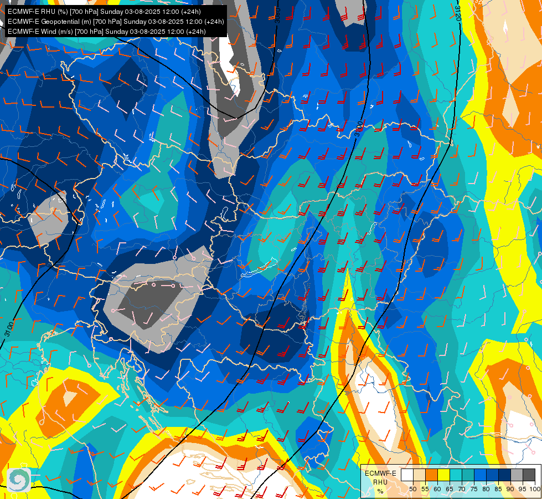
Task: Select the beige legend swatch for 50-55 percent
Action: tap(420, 475)
